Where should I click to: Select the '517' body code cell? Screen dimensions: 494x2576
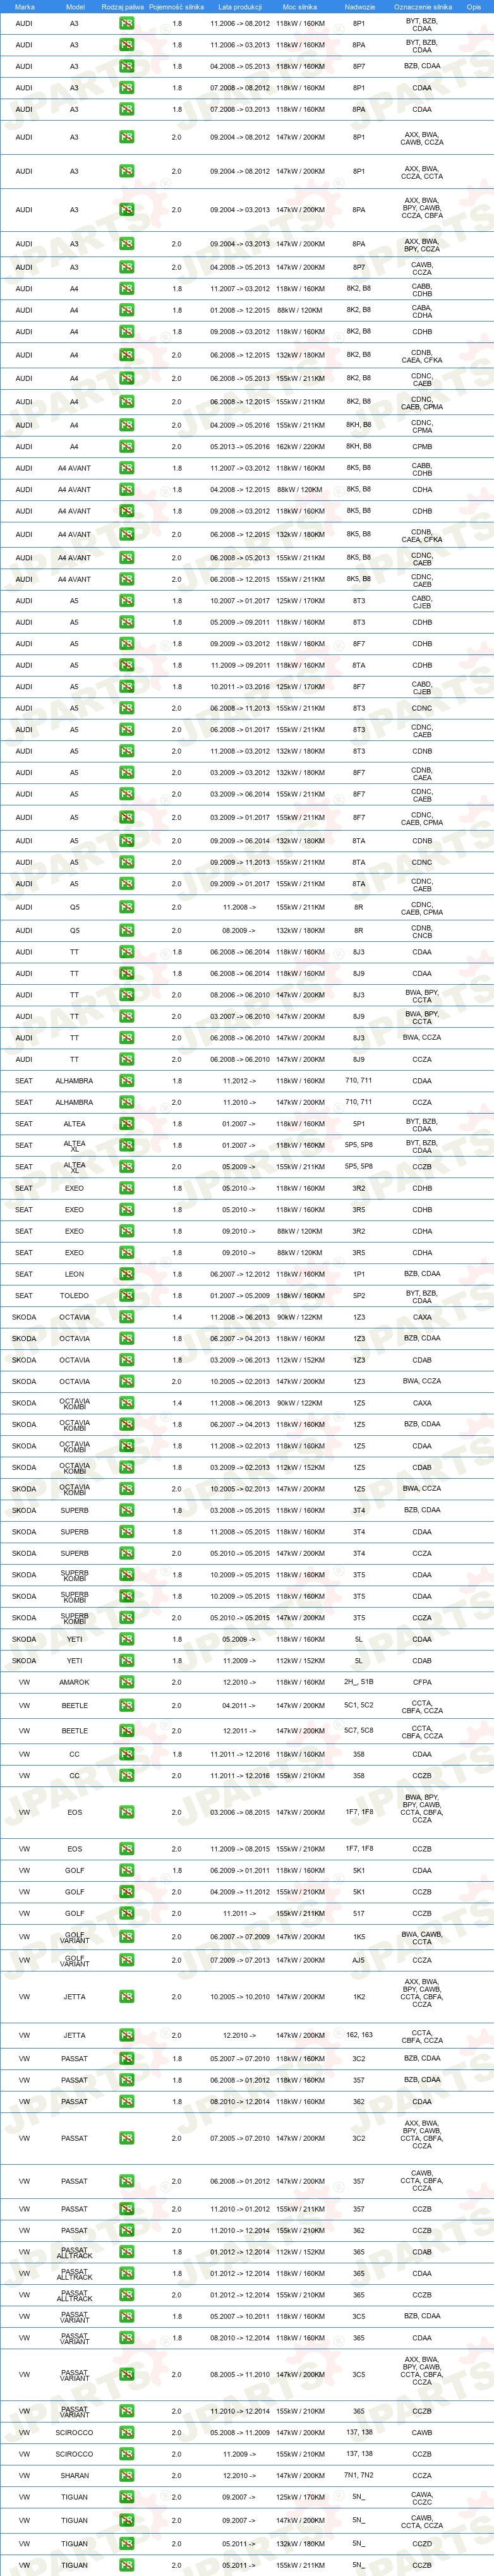click(359, 1913)
